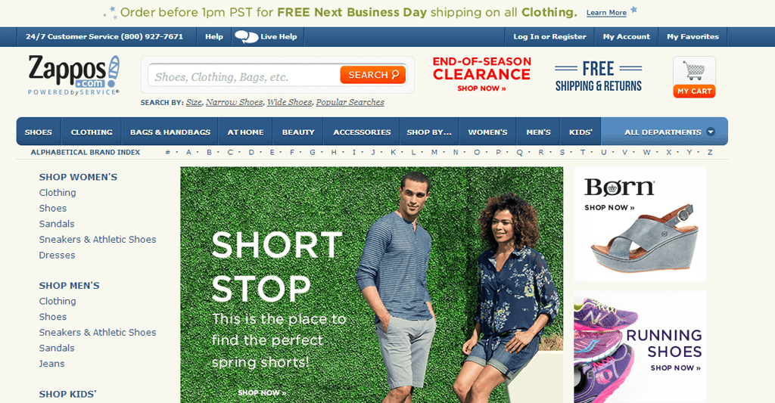
Task: Open My Favorites
Action: point(693,36)
